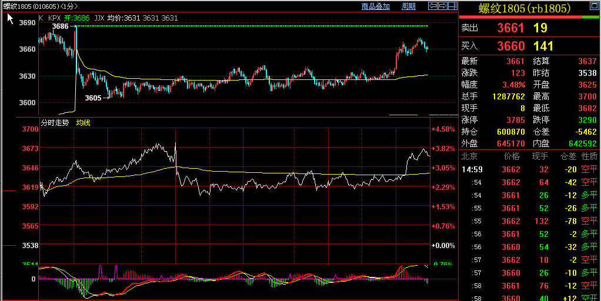Click the 买入 bid price 3660
The height and width of the screenshot is (301, 601).
510,46
